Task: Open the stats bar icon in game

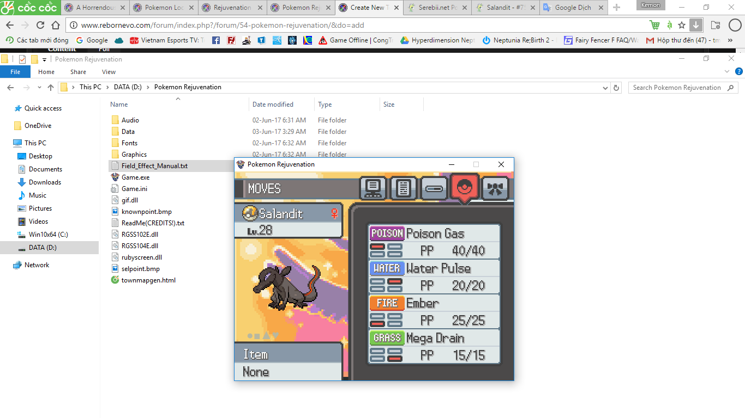Action: tap(434, 189)
